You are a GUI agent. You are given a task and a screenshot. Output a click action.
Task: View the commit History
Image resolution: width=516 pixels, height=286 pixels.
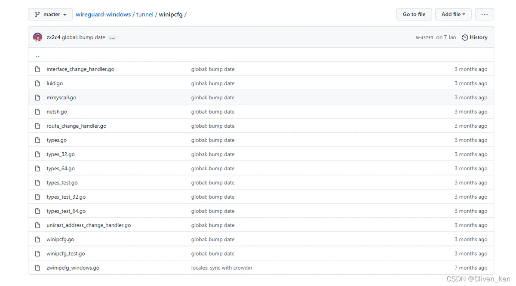coord(475,37)
